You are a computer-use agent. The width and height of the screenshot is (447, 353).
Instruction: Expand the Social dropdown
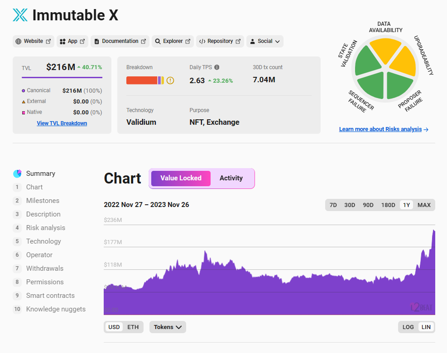(265, 41)
